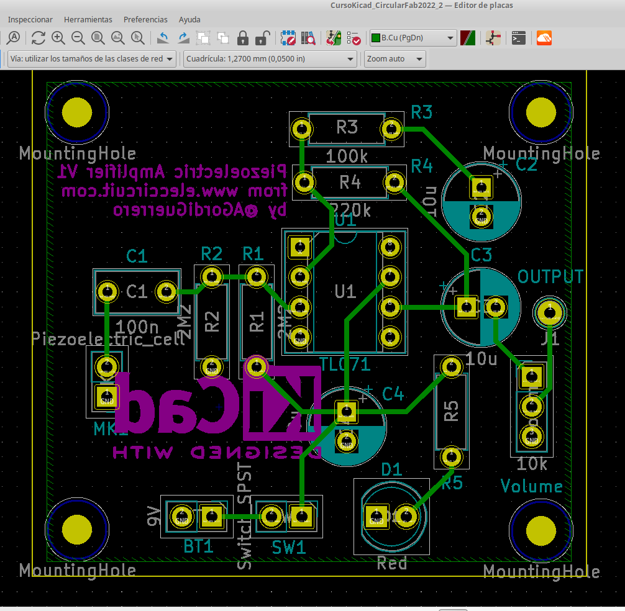The image size is (625, 611).
Task: Click the red-green layer pair color swatch
Action: pyautogui.click(x=468, y=38)
